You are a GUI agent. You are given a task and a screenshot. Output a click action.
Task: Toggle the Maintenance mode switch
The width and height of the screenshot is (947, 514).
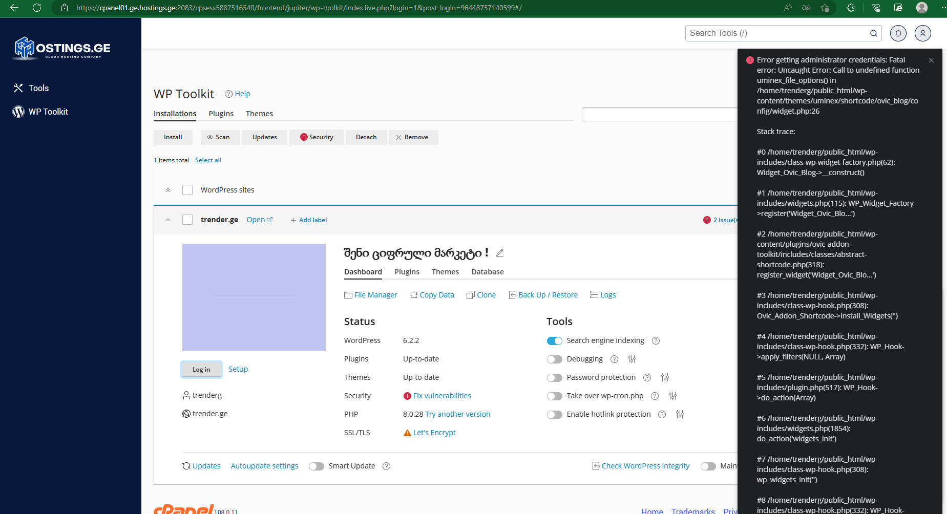click(x=708, y=466)
